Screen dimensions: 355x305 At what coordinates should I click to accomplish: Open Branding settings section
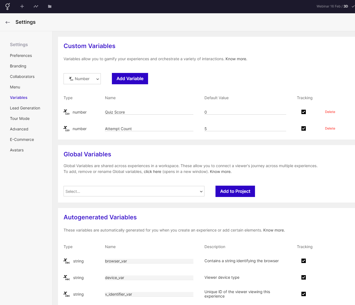[18, 66]
